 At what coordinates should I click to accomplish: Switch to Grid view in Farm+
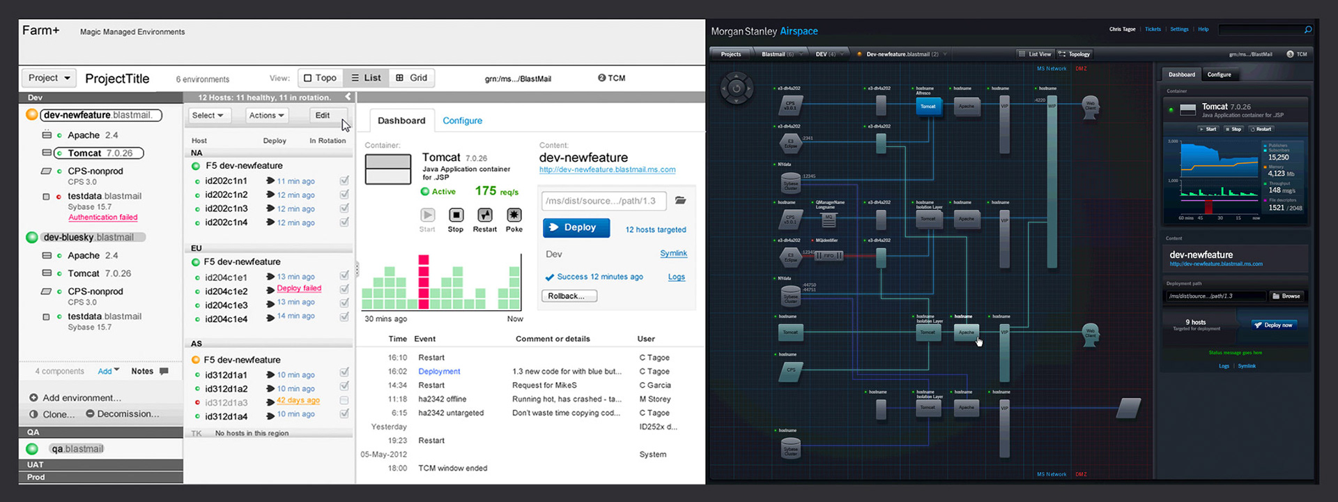coord(412,77)
